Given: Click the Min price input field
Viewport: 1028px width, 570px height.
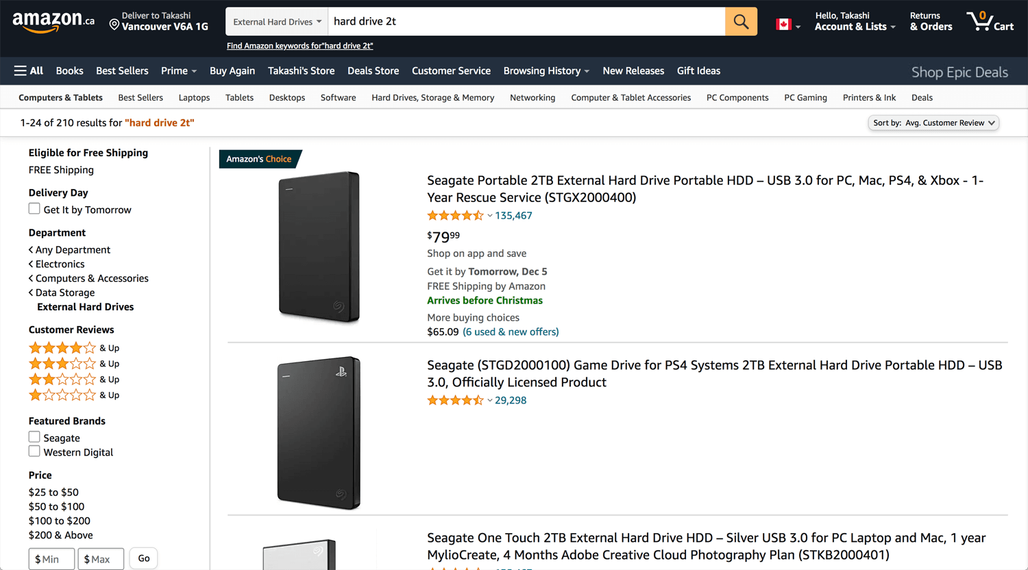Looking at the screenshot, I should coord(51,559).
